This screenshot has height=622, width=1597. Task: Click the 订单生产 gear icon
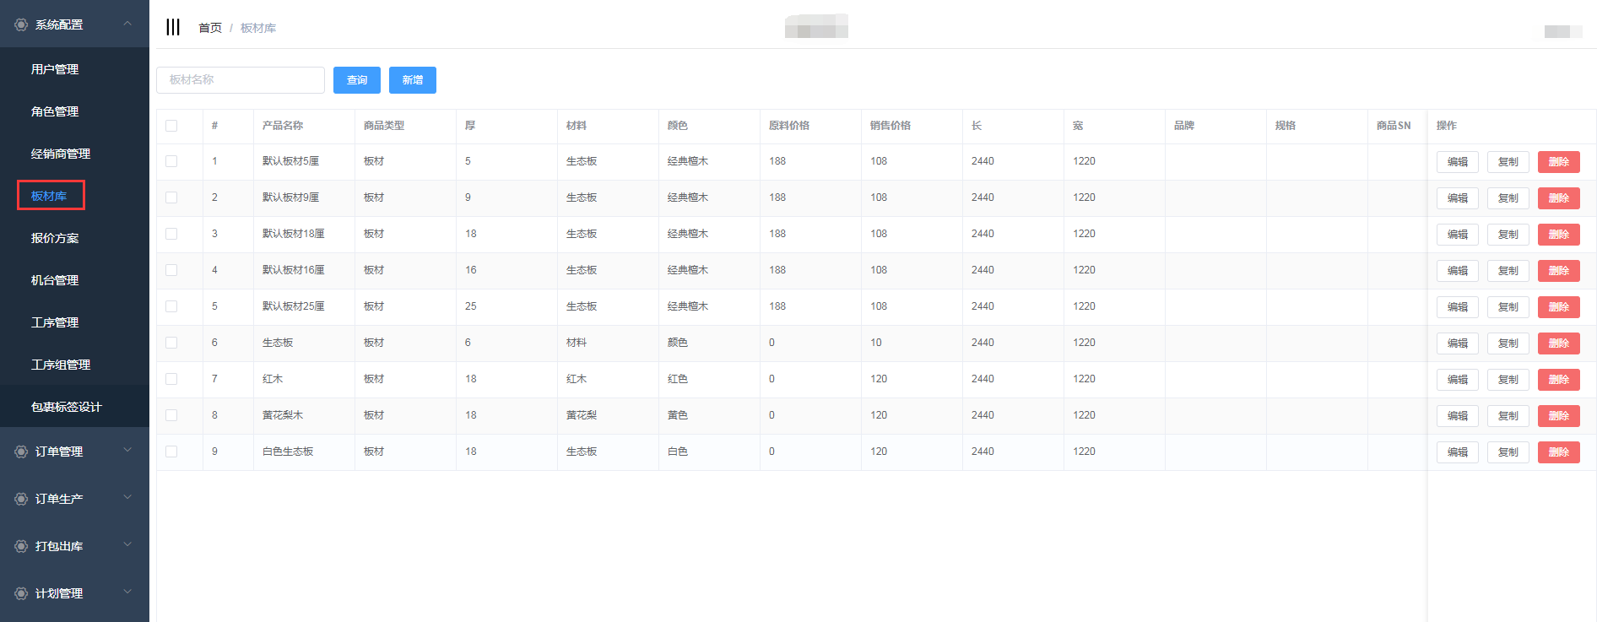pos(21,499)
